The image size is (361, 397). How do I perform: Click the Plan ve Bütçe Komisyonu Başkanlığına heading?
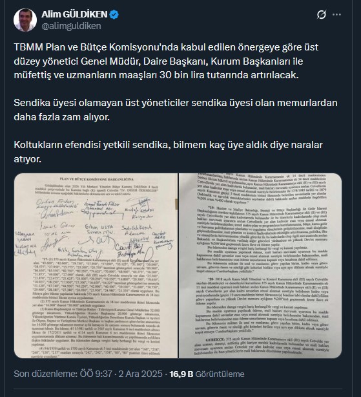(97, 179)
